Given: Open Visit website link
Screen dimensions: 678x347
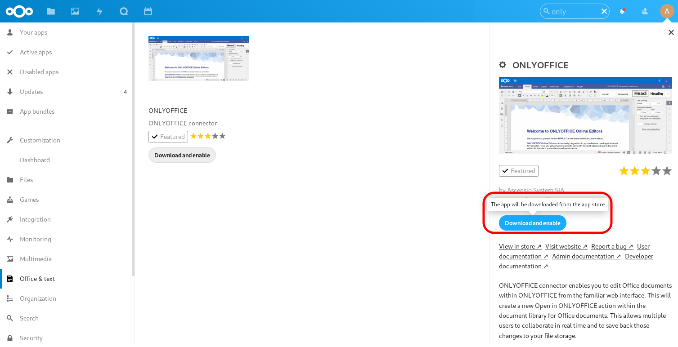Looking at the screenshot, I should (566, 246).
